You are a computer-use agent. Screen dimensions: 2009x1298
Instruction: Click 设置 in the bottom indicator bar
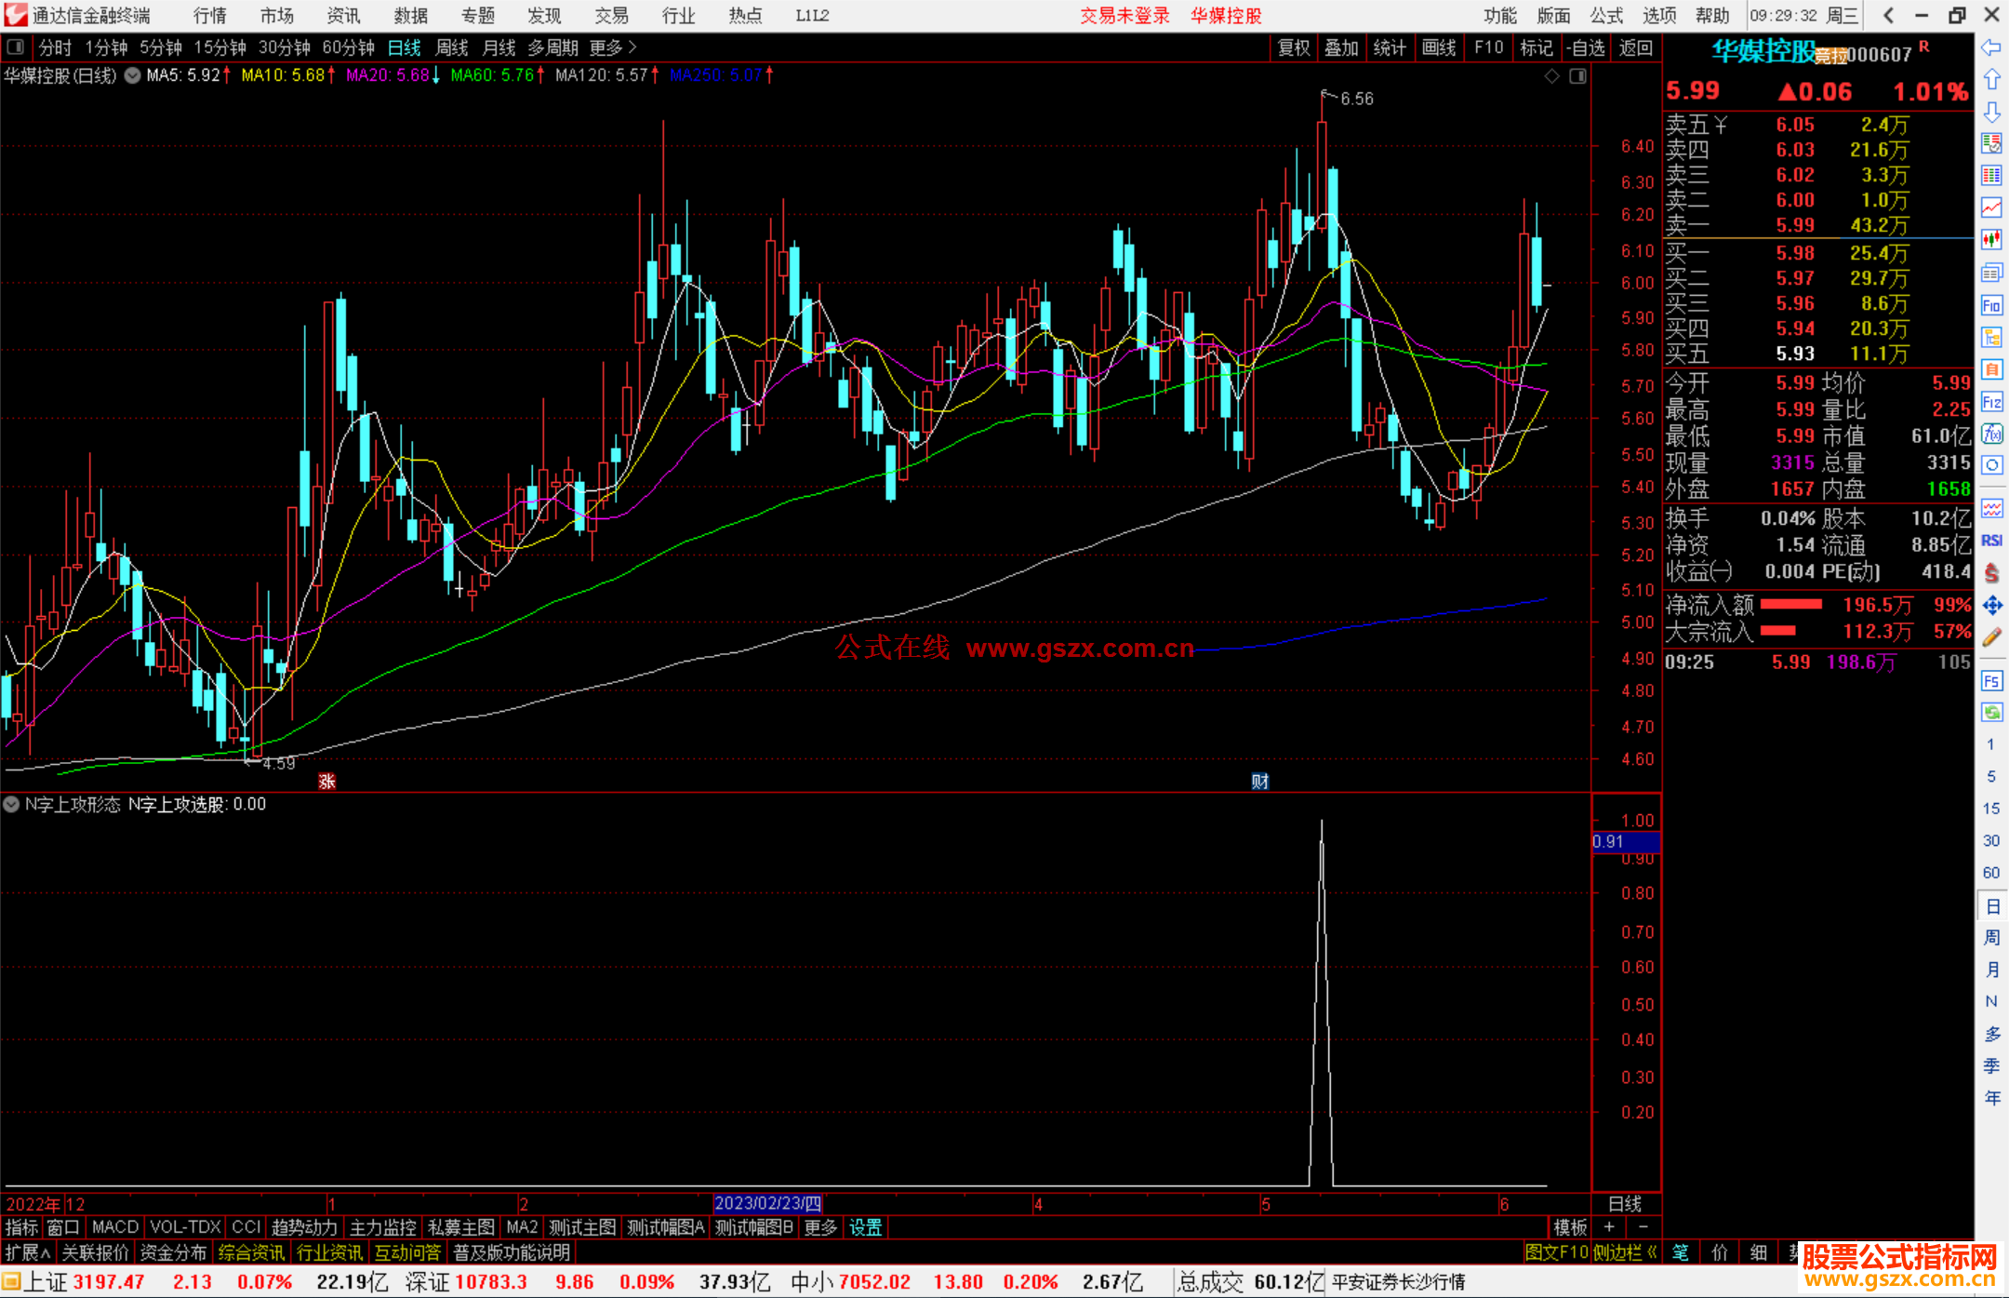point(865,1227)
